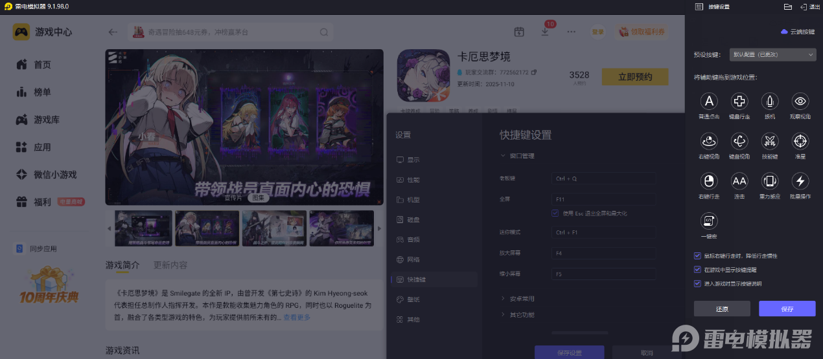The image size is (823, 359).
Task: Open 机型 settings tab
Action: coord(434,200)
